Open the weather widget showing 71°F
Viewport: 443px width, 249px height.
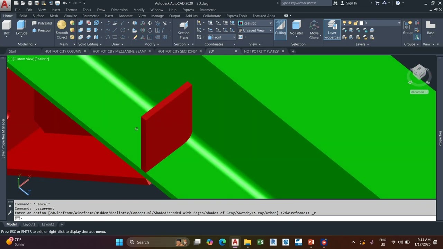coord(16,242)
